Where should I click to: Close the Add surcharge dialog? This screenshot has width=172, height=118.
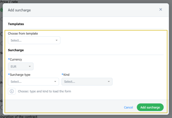click(x=160, y=9)
